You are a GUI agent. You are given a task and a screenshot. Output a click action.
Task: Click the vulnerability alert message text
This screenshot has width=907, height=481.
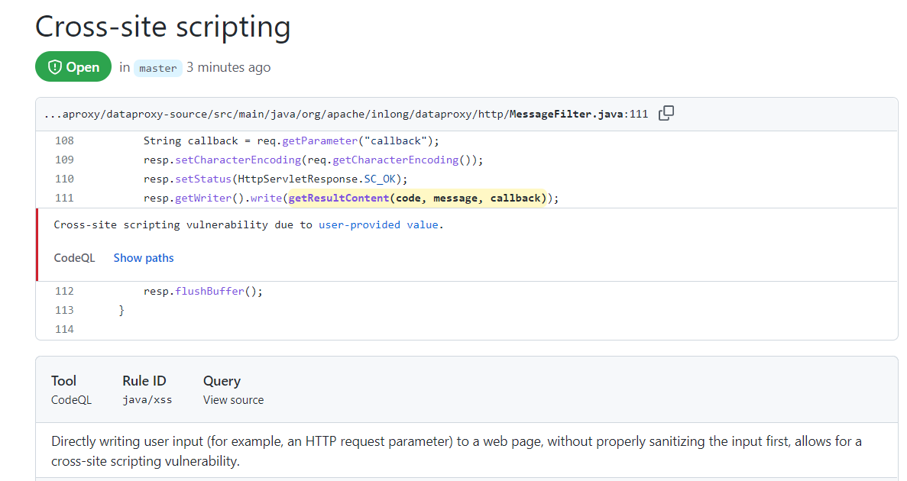point(249,224)
